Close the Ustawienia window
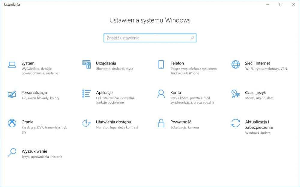Screen dimensions: 300x187 pyautogui.click(x=293, y=4)
